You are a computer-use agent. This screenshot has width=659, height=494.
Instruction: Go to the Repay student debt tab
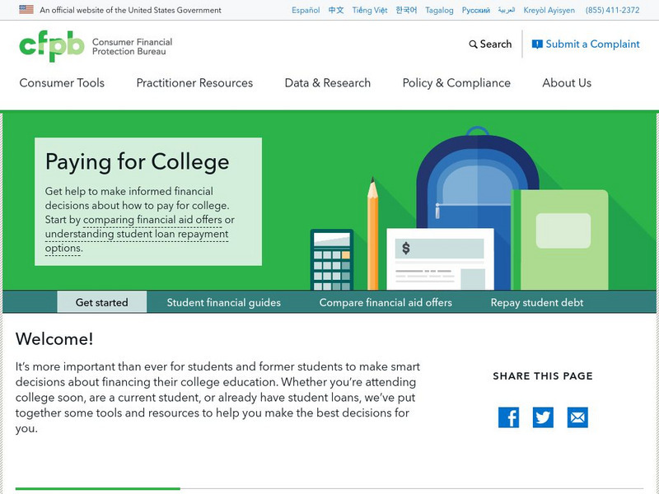(537, 302)
